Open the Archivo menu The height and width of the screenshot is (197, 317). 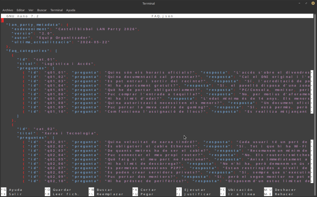pos(8,10)
